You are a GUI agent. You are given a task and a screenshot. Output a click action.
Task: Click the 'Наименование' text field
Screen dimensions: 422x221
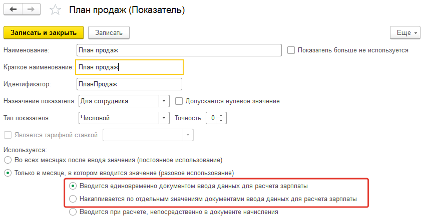pyautogui.click(x=179, y=50)
